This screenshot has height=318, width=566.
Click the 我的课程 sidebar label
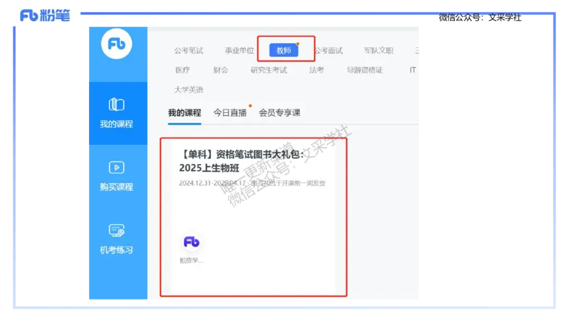click(116, 124)
